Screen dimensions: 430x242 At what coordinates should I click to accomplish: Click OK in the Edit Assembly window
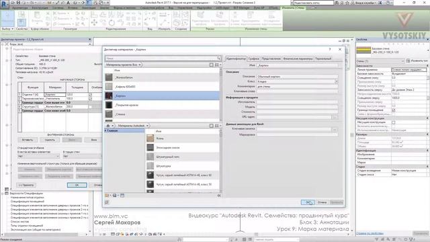click(77, 186)
